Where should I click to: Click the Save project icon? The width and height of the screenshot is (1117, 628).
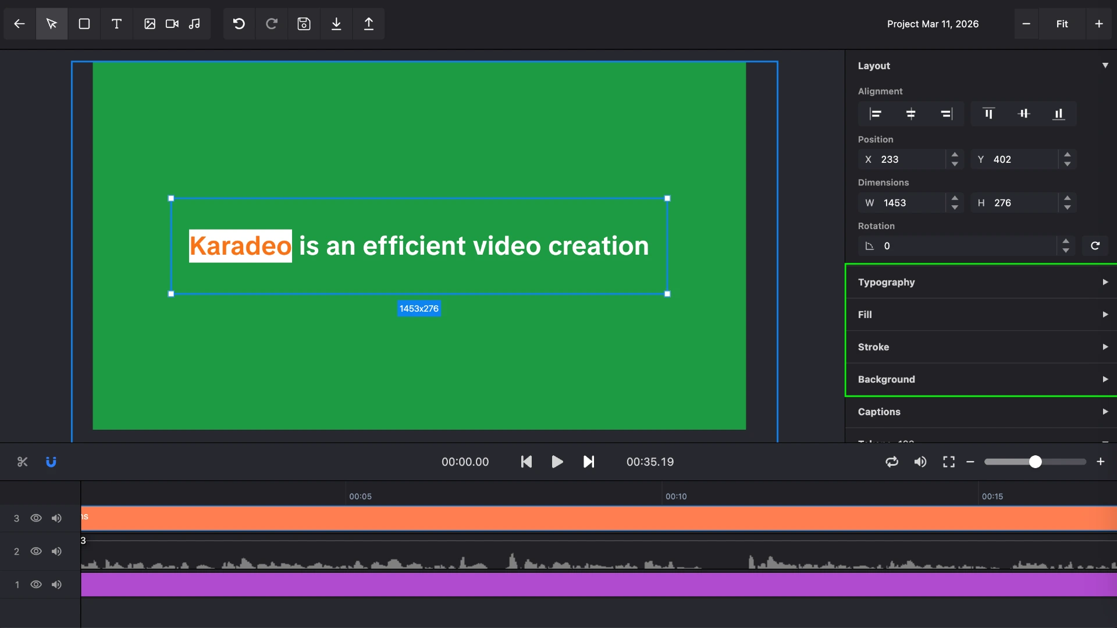pyautogui.click(x=304, y=24)
